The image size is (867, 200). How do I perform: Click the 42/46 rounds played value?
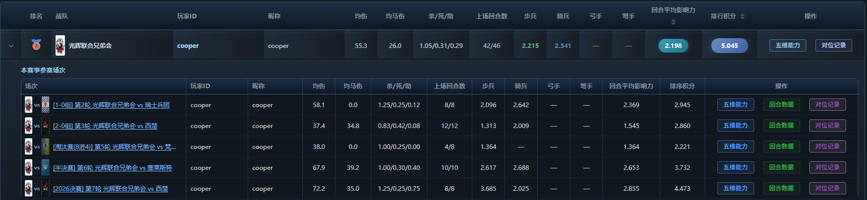tap(492, 46)
